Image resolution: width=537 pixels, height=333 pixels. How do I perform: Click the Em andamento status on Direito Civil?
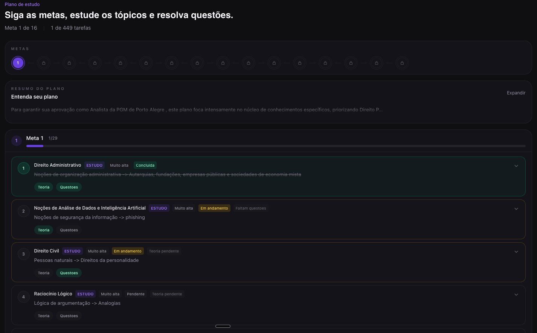coord(128,251)
